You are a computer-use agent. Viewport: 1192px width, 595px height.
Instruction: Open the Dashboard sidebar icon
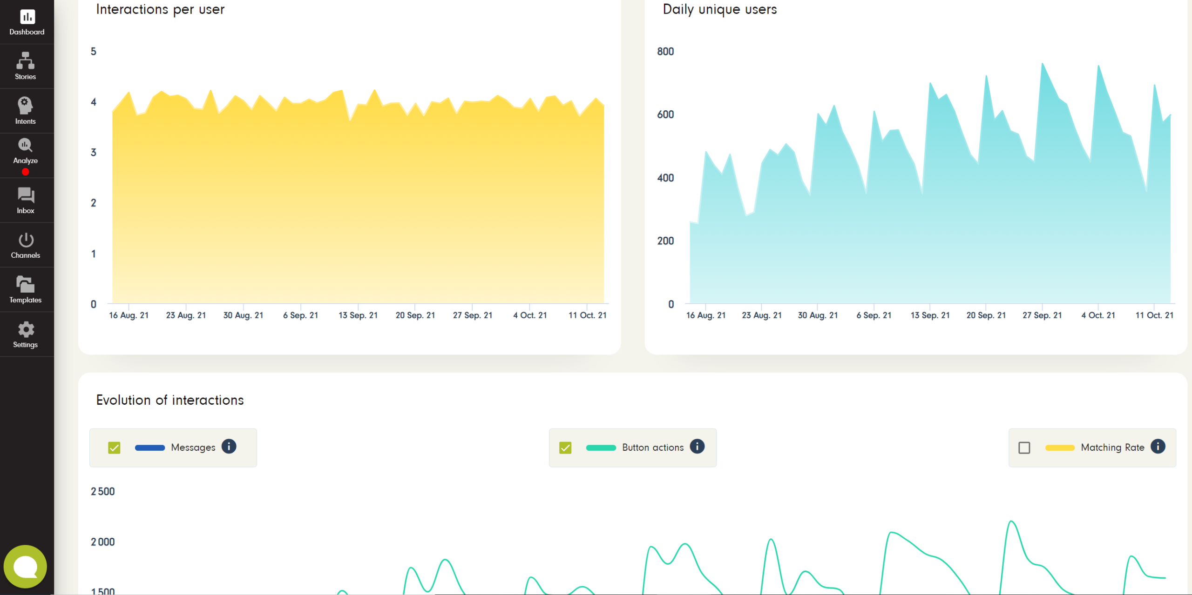point(27,17)
